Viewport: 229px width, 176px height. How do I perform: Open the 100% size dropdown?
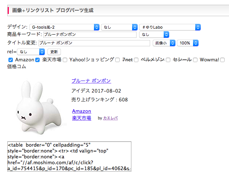pyautogui.click(x=187, y=43)
